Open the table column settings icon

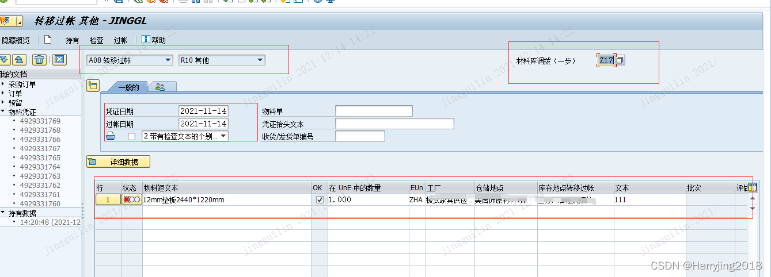click(x=752, y=187)
